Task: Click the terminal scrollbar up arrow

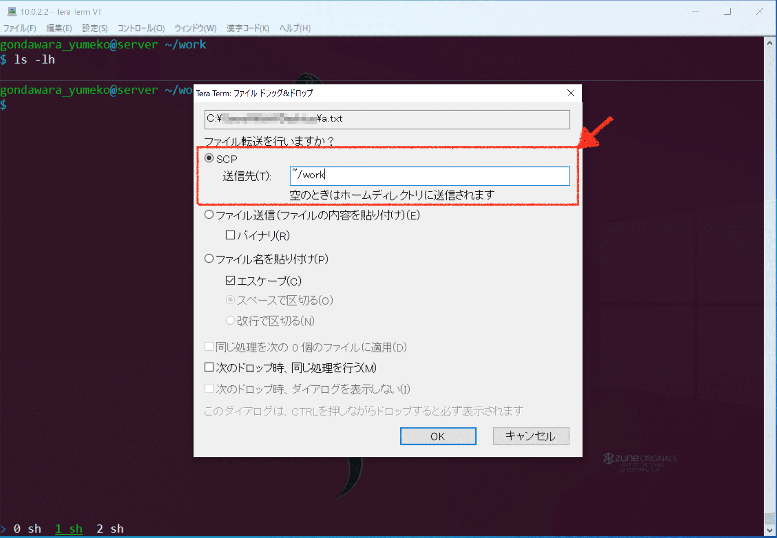Action: [x=770, y=43]
